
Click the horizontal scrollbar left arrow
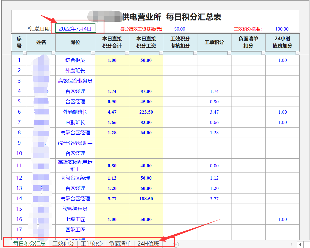300,244
